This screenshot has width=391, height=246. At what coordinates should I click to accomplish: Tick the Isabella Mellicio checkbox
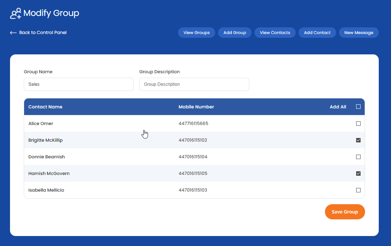(358, 190)
